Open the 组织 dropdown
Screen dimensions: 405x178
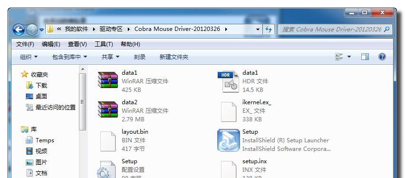29,57
